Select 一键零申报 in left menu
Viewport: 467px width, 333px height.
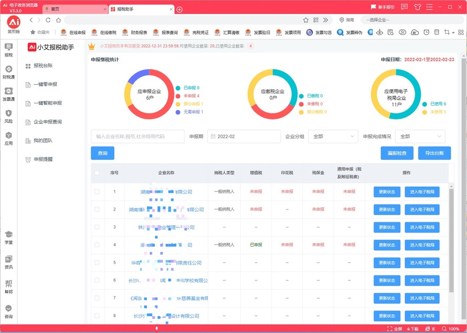point(45,85)
